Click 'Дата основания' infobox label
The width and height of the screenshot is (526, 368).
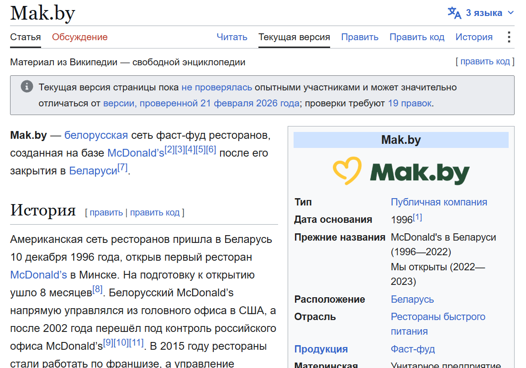[x=333, y=220]
